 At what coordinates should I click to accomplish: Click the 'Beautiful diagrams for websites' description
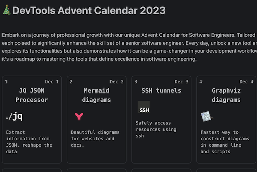(x=93, y=139)
